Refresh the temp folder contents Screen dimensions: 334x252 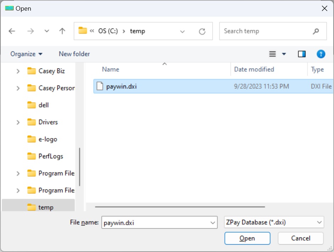pos(202,31)
